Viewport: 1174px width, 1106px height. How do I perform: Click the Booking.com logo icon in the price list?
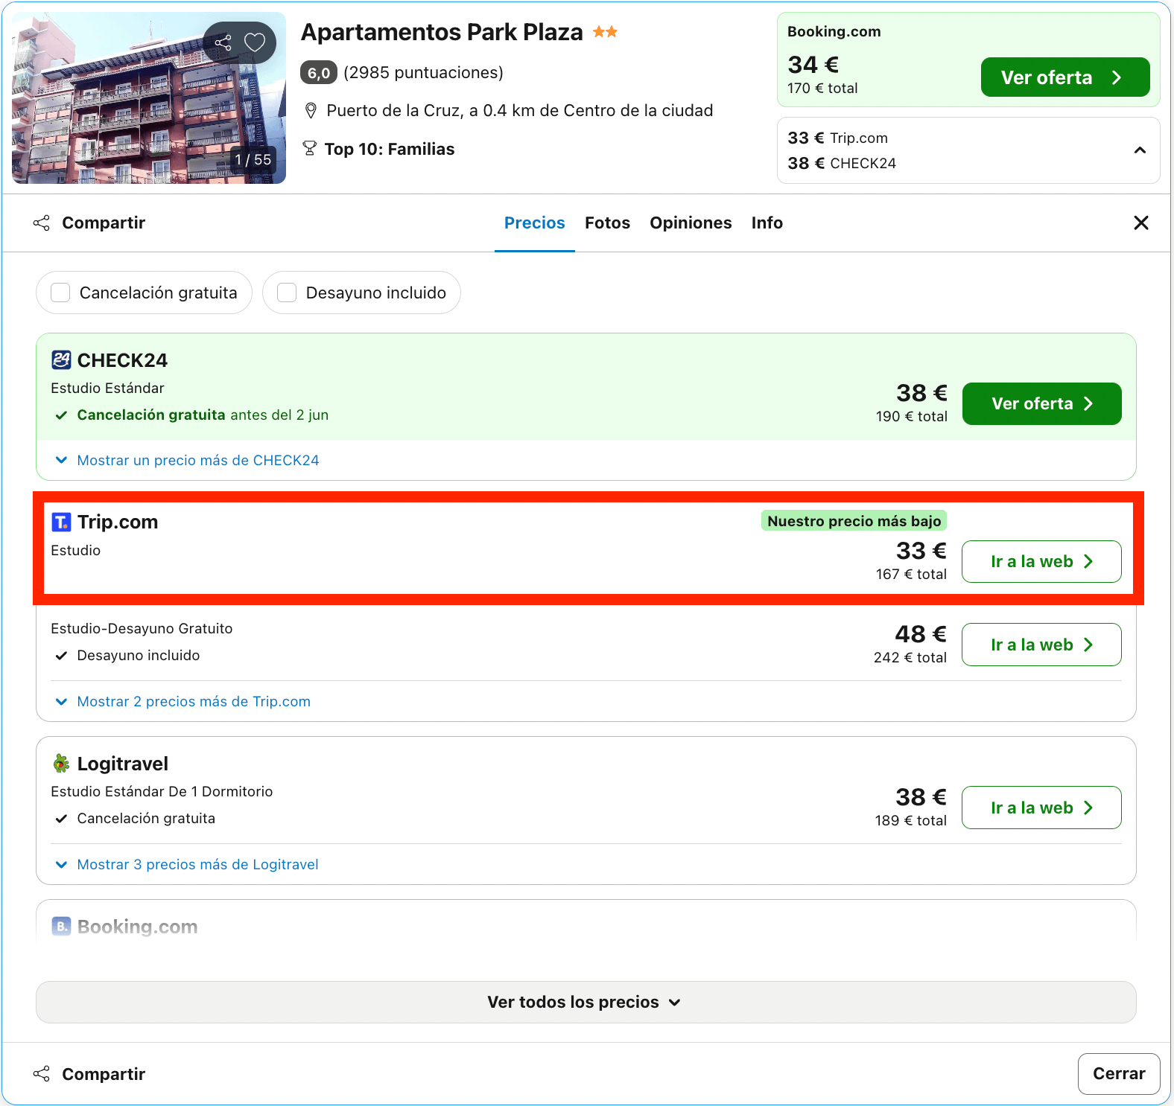click(61, 927)
